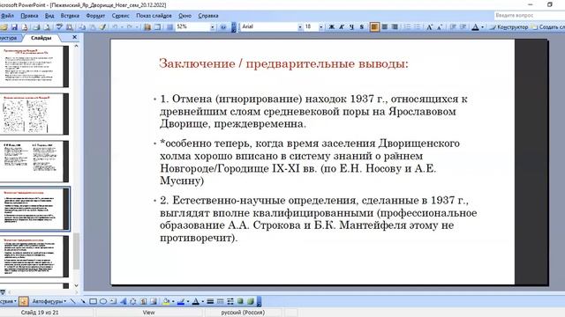Select the Line drawing tool

72,301
